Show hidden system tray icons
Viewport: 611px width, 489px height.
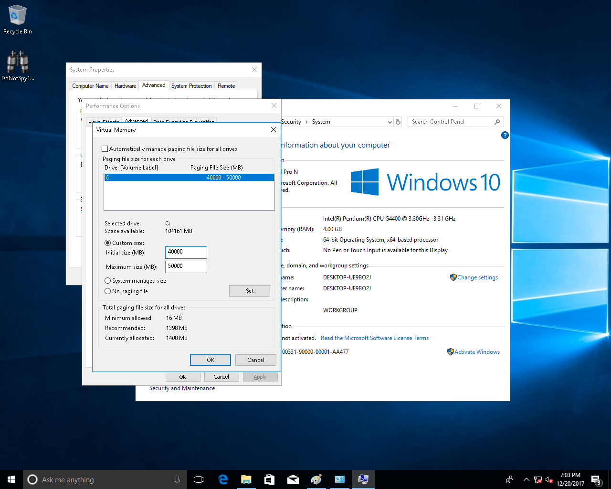(x=526, y=479)
